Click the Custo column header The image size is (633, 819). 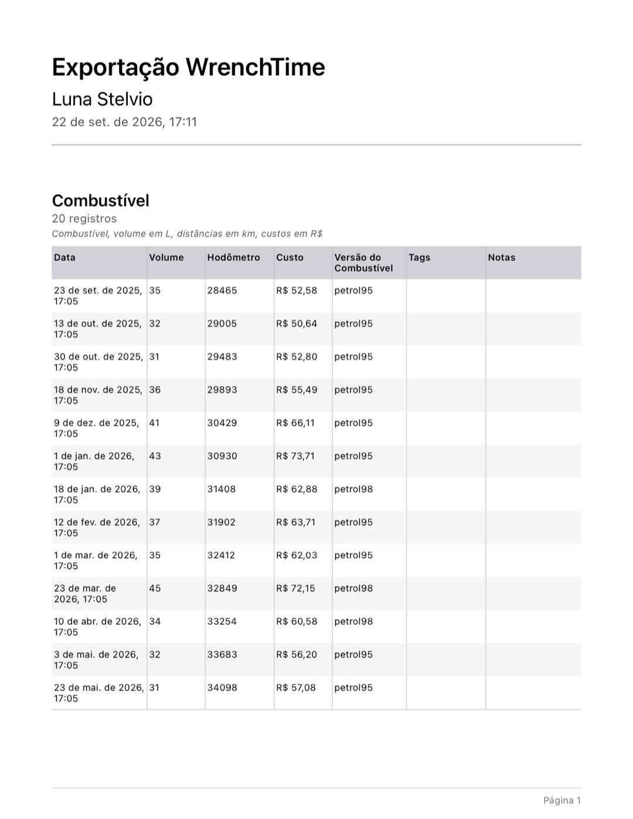[x=290, y=257]
